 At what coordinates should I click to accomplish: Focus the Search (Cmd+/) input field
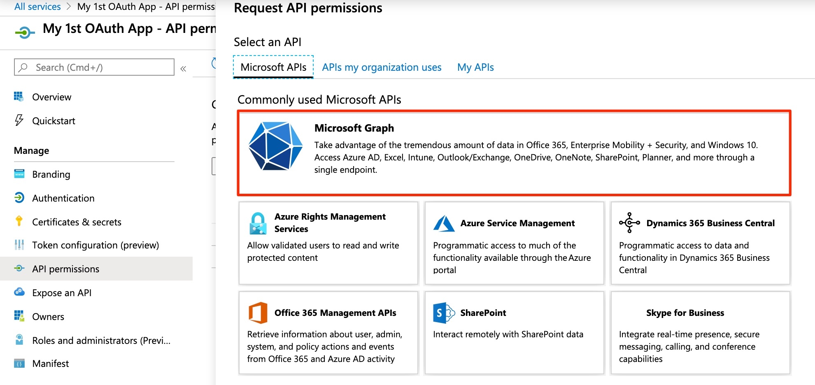[99, 67]
